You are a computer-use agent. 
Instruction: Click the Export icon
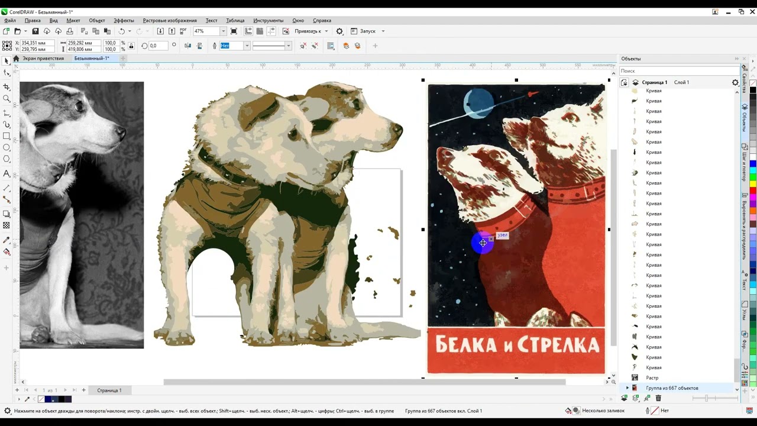click(x=172, y=31)
